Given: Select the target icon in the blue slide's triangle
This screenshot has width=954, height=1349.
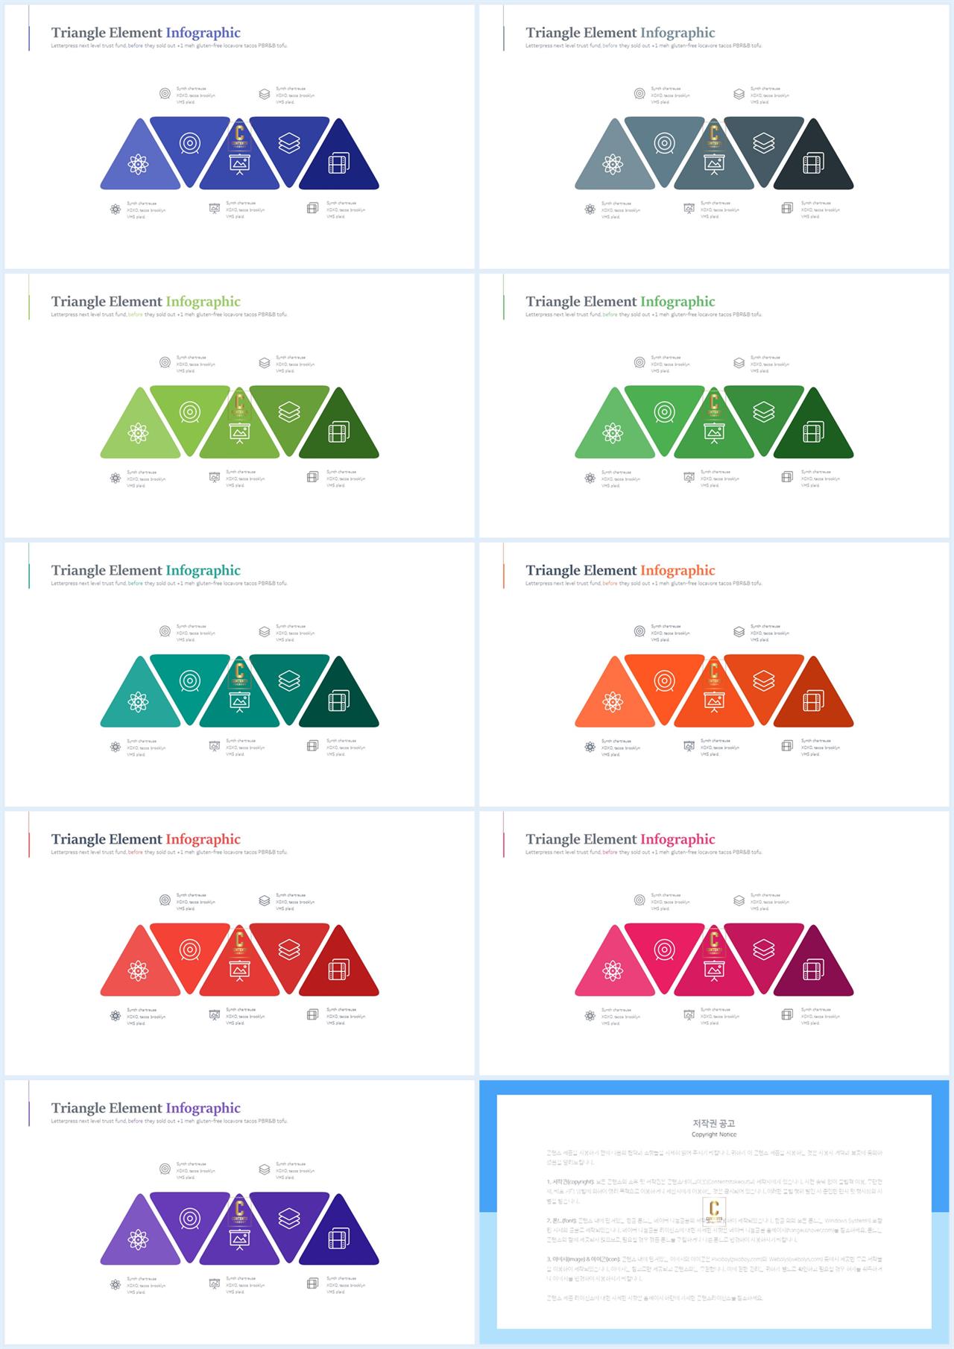Looking at the screenshot, I should [190, 143].
